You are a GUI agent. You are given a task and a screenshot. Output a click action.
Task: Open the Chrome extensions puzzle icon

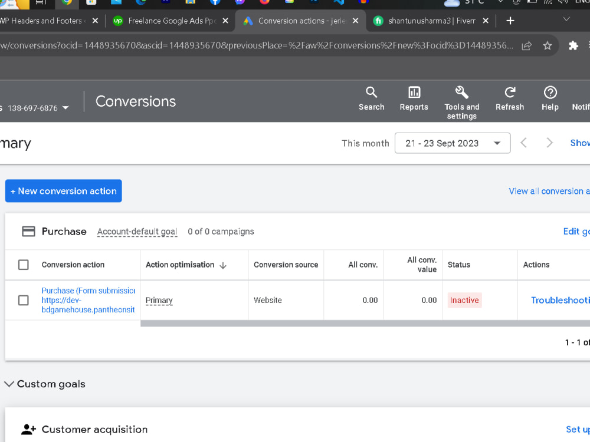[x=573, y=46]
